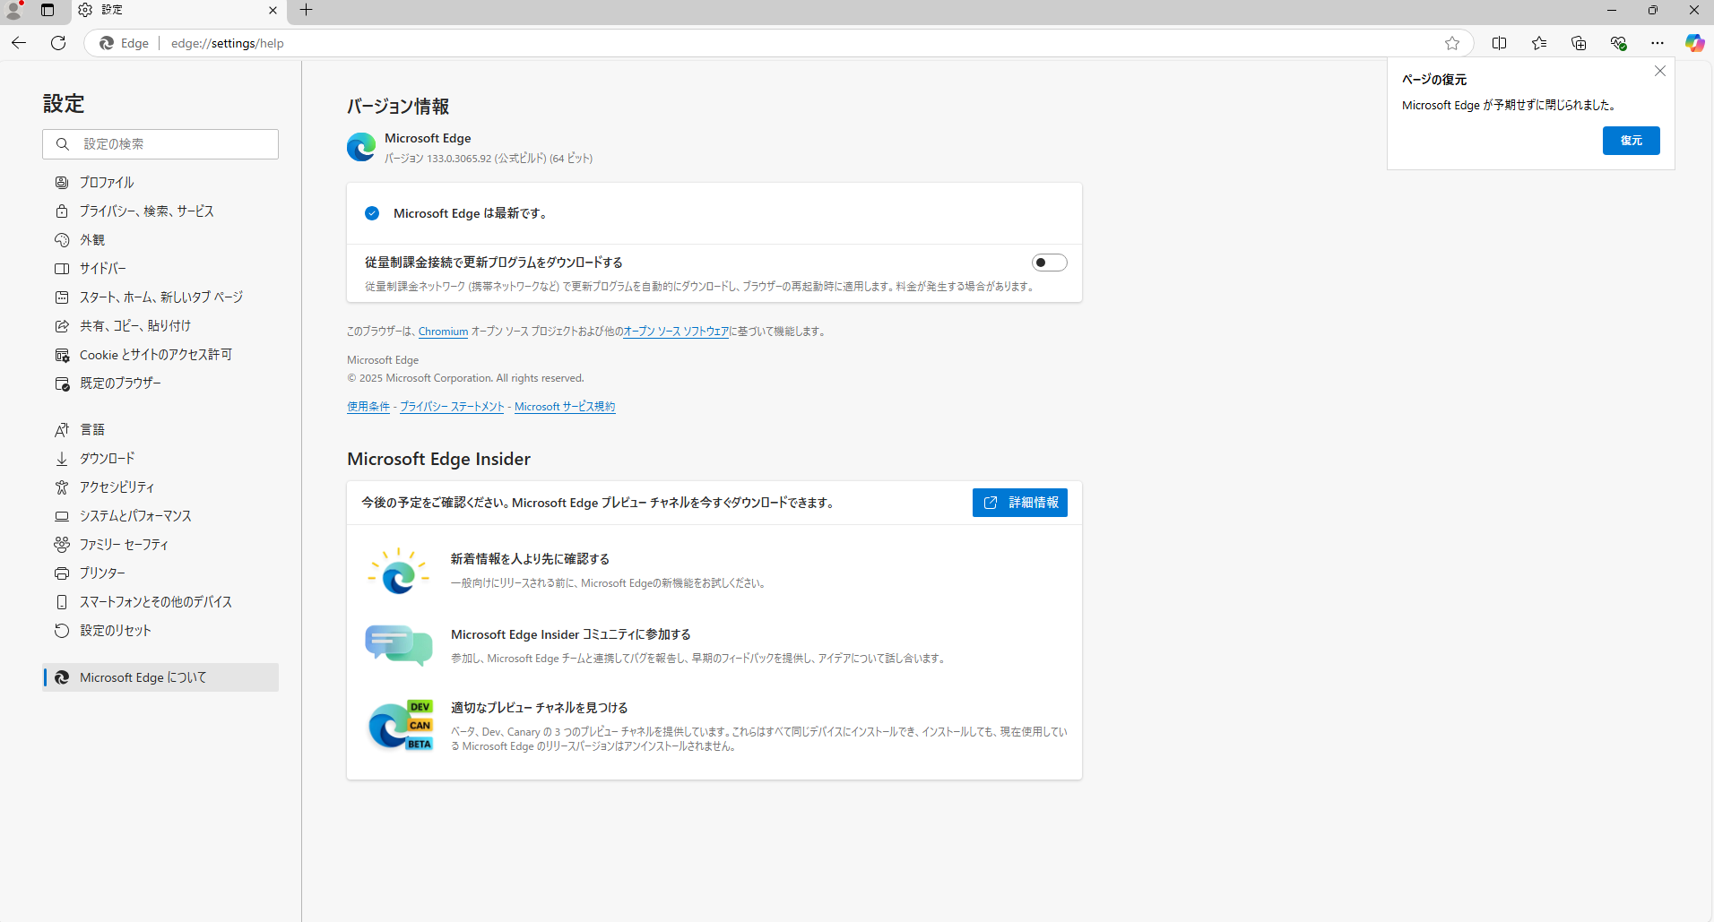Open the split screen icon
This screenshot has width=1714, height=922.
[x=1500, y=43]
